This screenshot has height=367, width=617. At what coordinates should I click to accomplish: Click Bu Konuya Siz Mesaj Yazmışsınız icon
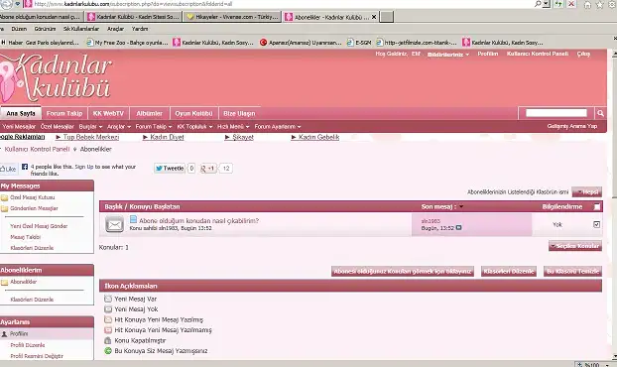point(108,351)
